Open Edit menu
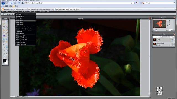 point(7,12)
